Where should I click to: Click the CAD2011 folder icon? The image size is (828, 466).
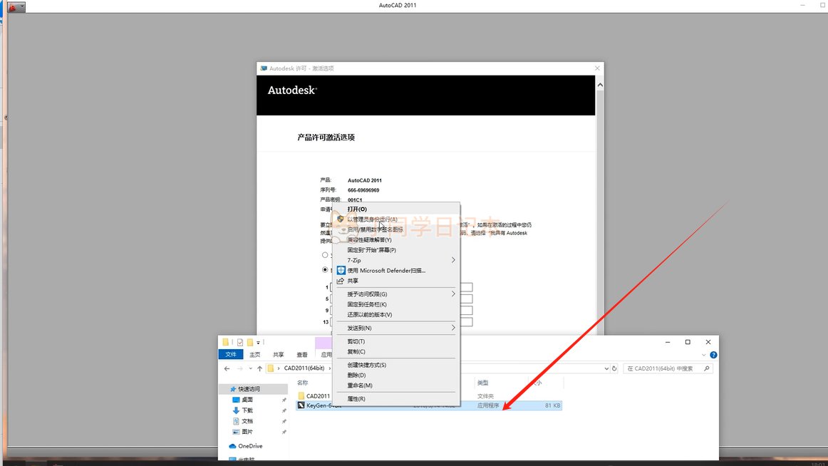tap(301, 395)
